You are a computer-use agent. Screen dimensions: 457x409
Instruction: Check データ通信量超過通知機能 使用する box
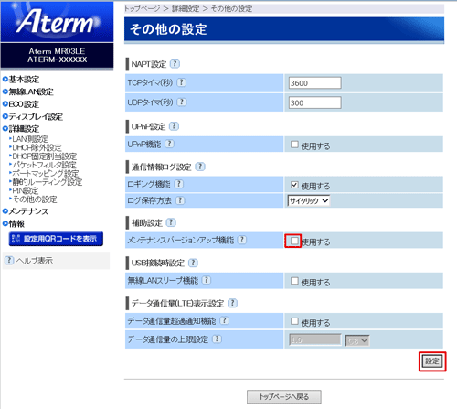pyautogui.click(x=294, y=321)
